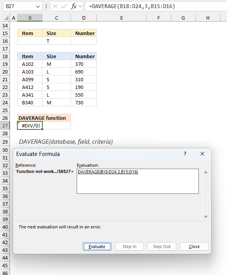Close the Evaluate Formula dialog via Close button
The image size is (227, 275).
tap(194, 246)
